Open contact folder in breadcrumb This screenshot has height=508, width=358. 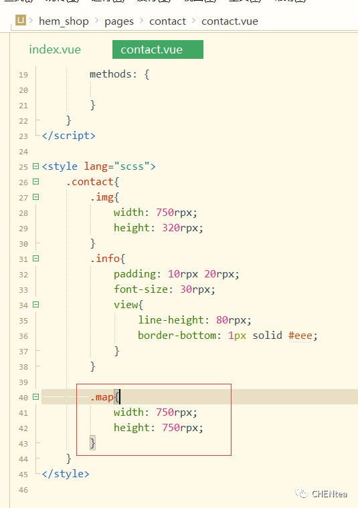point(167,21)
